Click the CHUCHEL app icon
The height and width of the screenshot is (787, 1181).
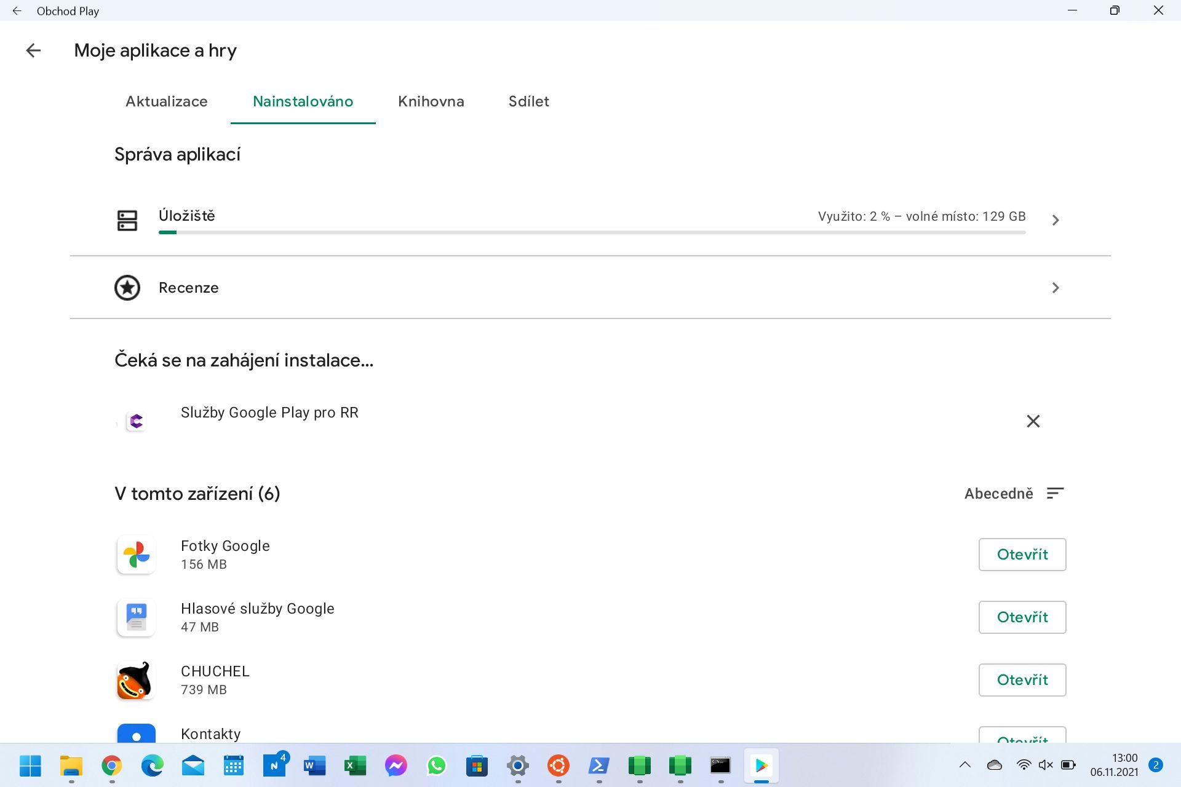136,680
